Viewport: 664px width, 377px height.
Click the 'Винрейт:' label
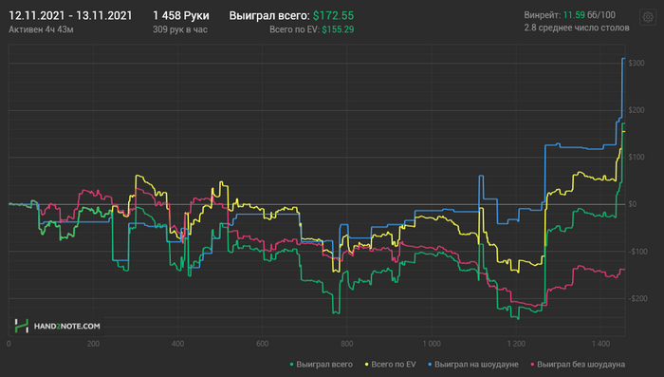point(542,15)
